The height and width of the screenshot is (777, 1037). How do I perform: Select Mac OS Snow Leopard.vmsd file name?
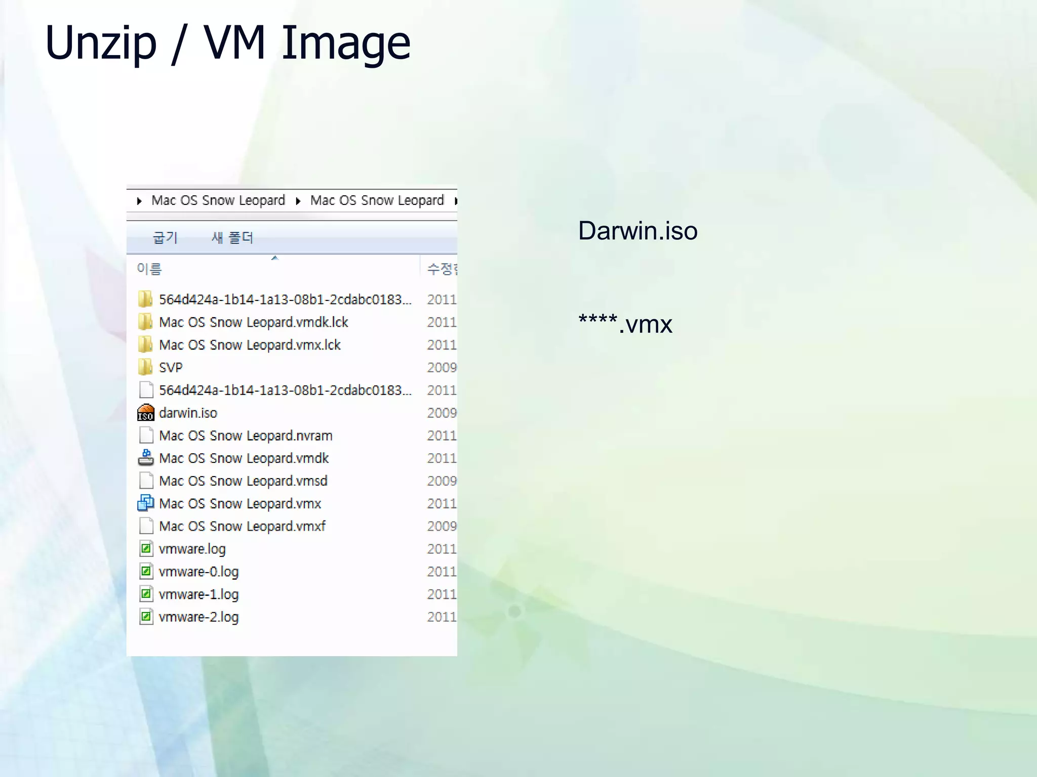[243, 481]
